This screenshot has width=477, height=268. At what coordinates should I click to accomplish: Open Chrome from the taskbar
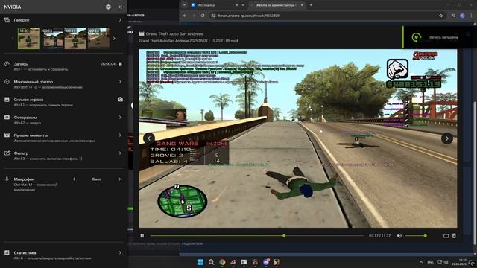click(x=222, y=262)
